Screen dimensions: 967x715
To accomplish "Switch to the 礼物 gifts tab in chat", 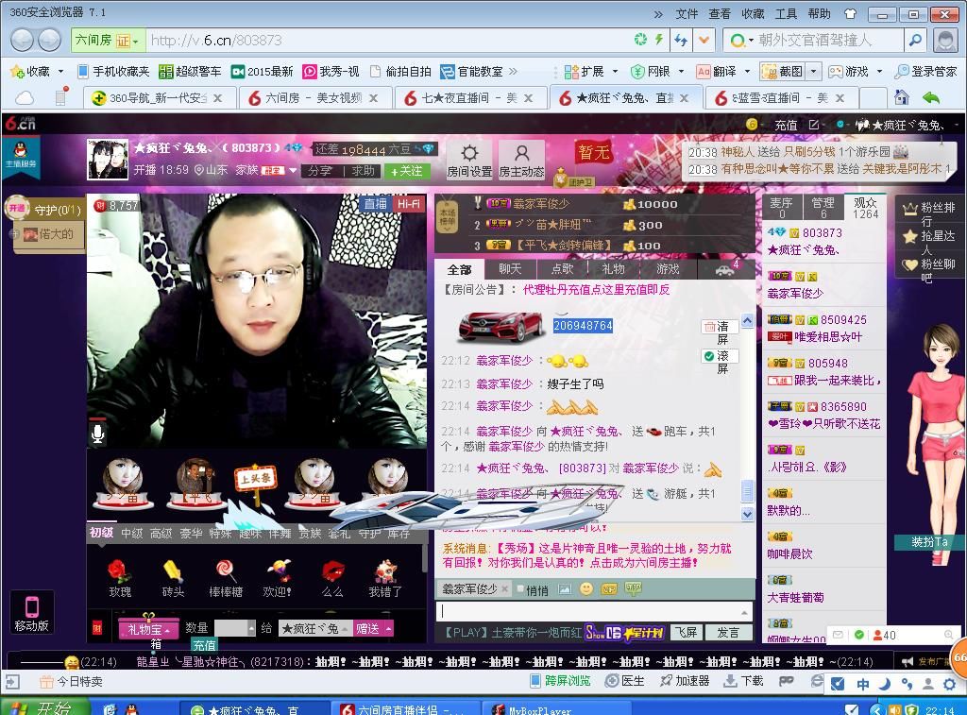I will tap(614, 269).
